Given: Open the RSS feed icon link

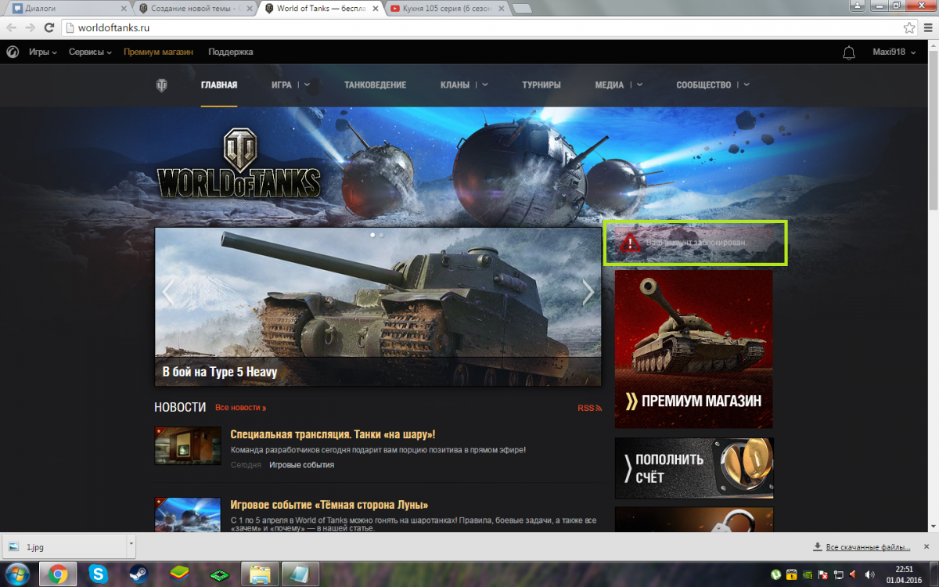Looking at the screenshot, I should (x=589, y=408).
